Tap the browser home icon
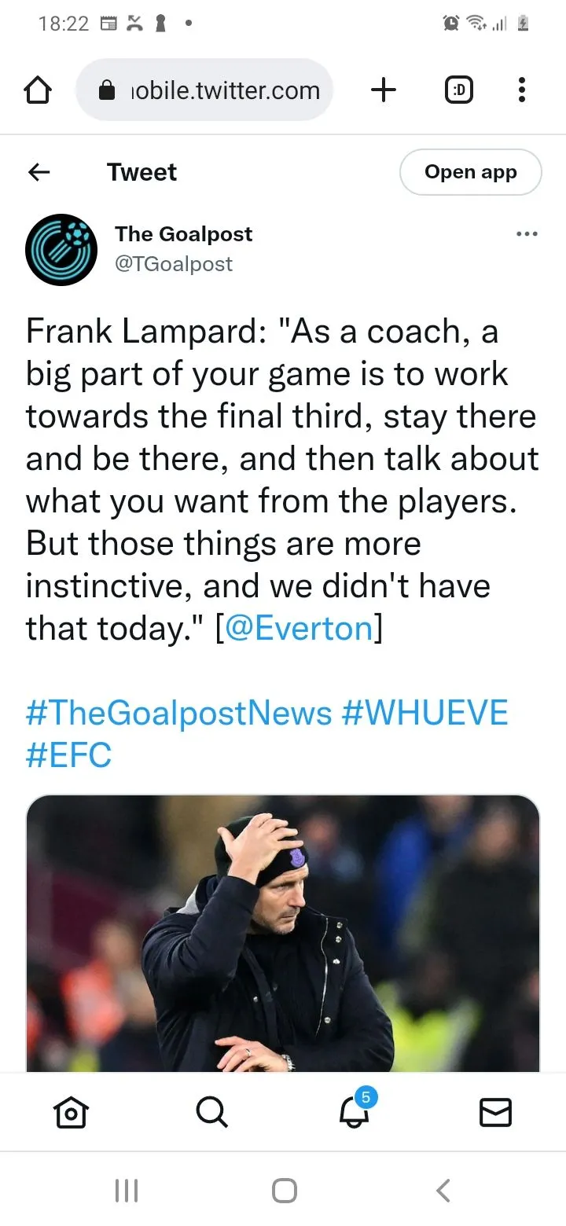 [x=39, y=91]
